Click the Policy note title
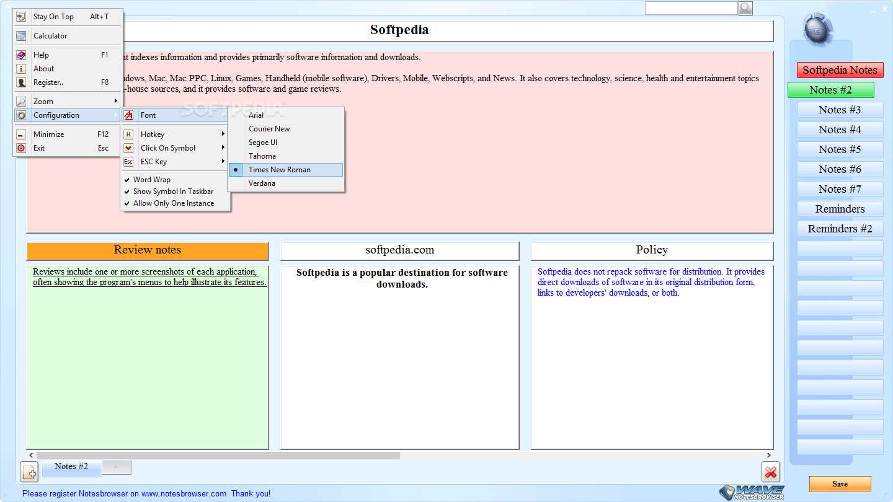This screenshot has height=502, width=893. pyautogui.click(x=652, y=250)
